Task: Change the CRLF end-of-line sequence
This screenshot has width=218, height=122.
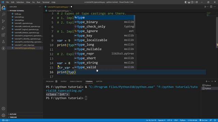Action: [176, 120]
